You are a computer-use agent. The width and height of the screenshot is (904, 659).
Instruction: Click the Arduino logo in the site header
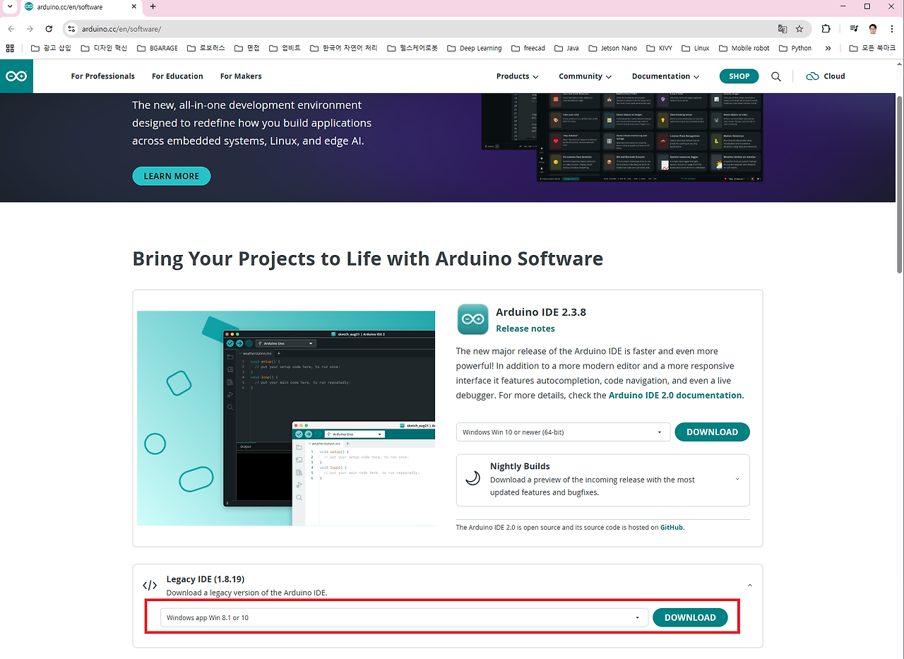[16, 76]
